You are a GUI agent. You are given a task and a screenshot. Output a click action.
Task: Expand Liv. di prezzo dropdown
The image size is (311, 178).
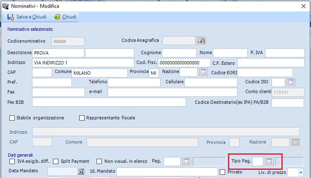coord(301,172)
